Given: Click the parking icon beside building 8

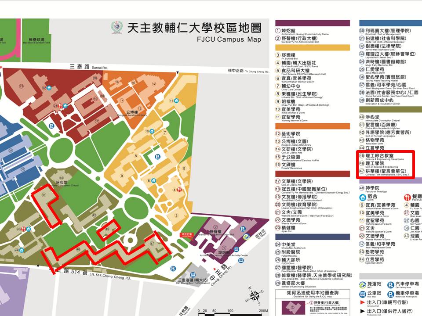Looking at the screenshot, I should click(157, 156).
